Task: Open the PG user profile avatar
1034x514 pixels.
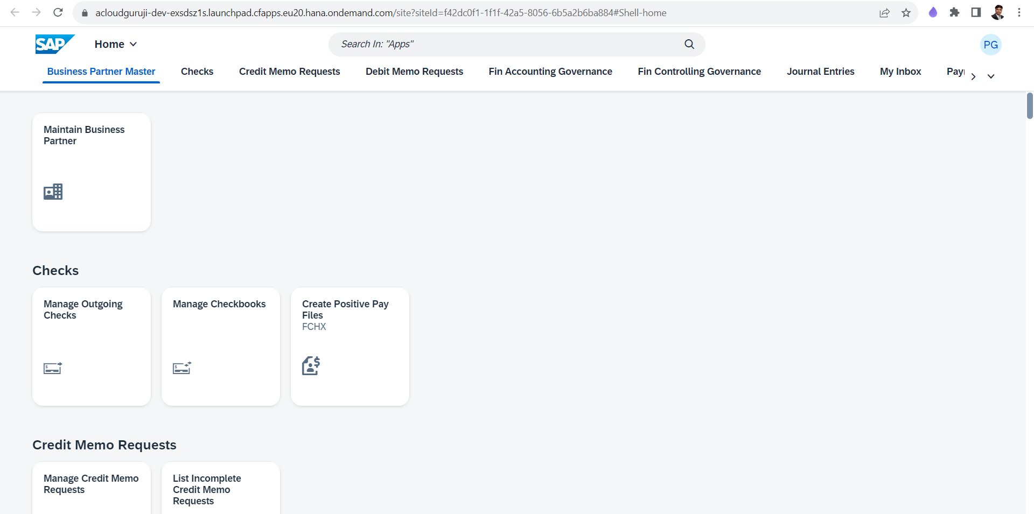Action: [990, 45]
